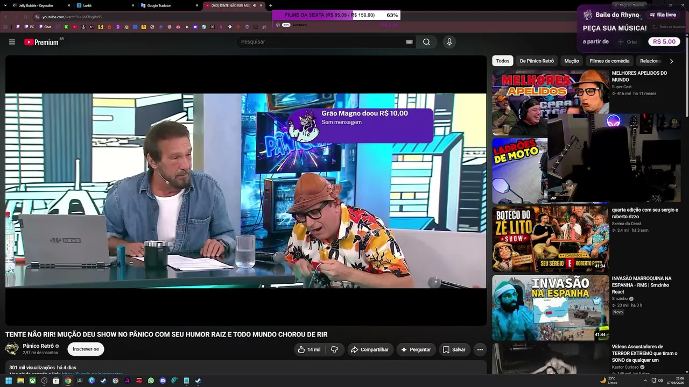
Task: Open a new browser tab
Action: (271, 5)
